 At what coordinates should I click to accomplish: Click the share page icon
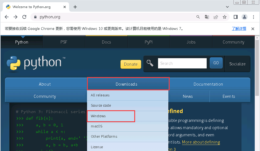[216, 17]
